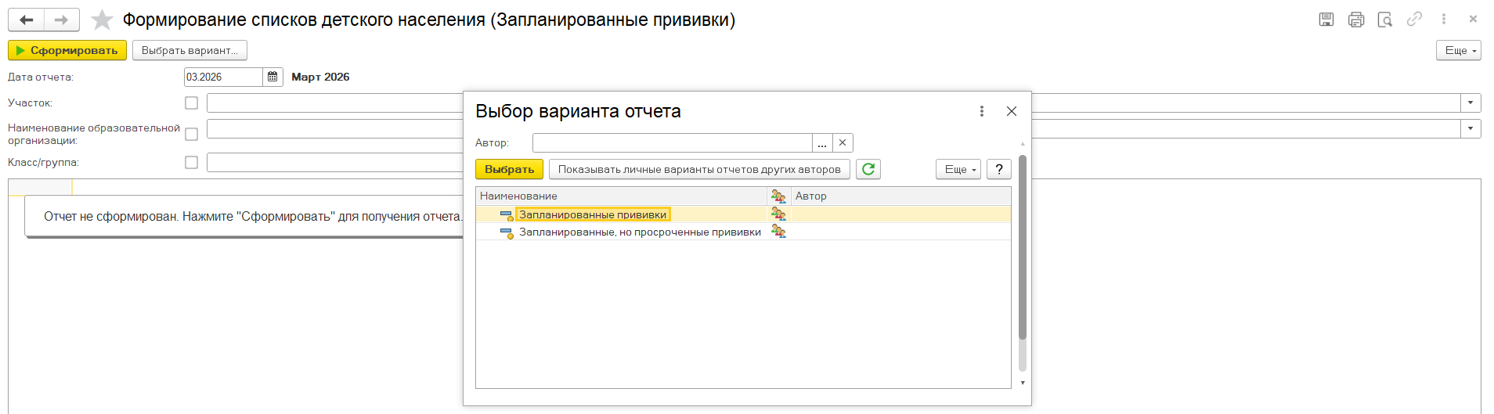The image size is (1494, 414).
Task: Expand the Участок dropdown arrow
Action: point(1470,103)
